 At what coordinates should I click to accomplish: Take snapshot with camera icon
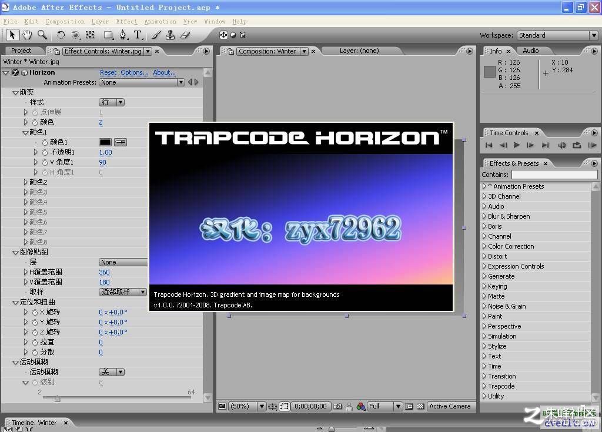[x=337, y=406]
